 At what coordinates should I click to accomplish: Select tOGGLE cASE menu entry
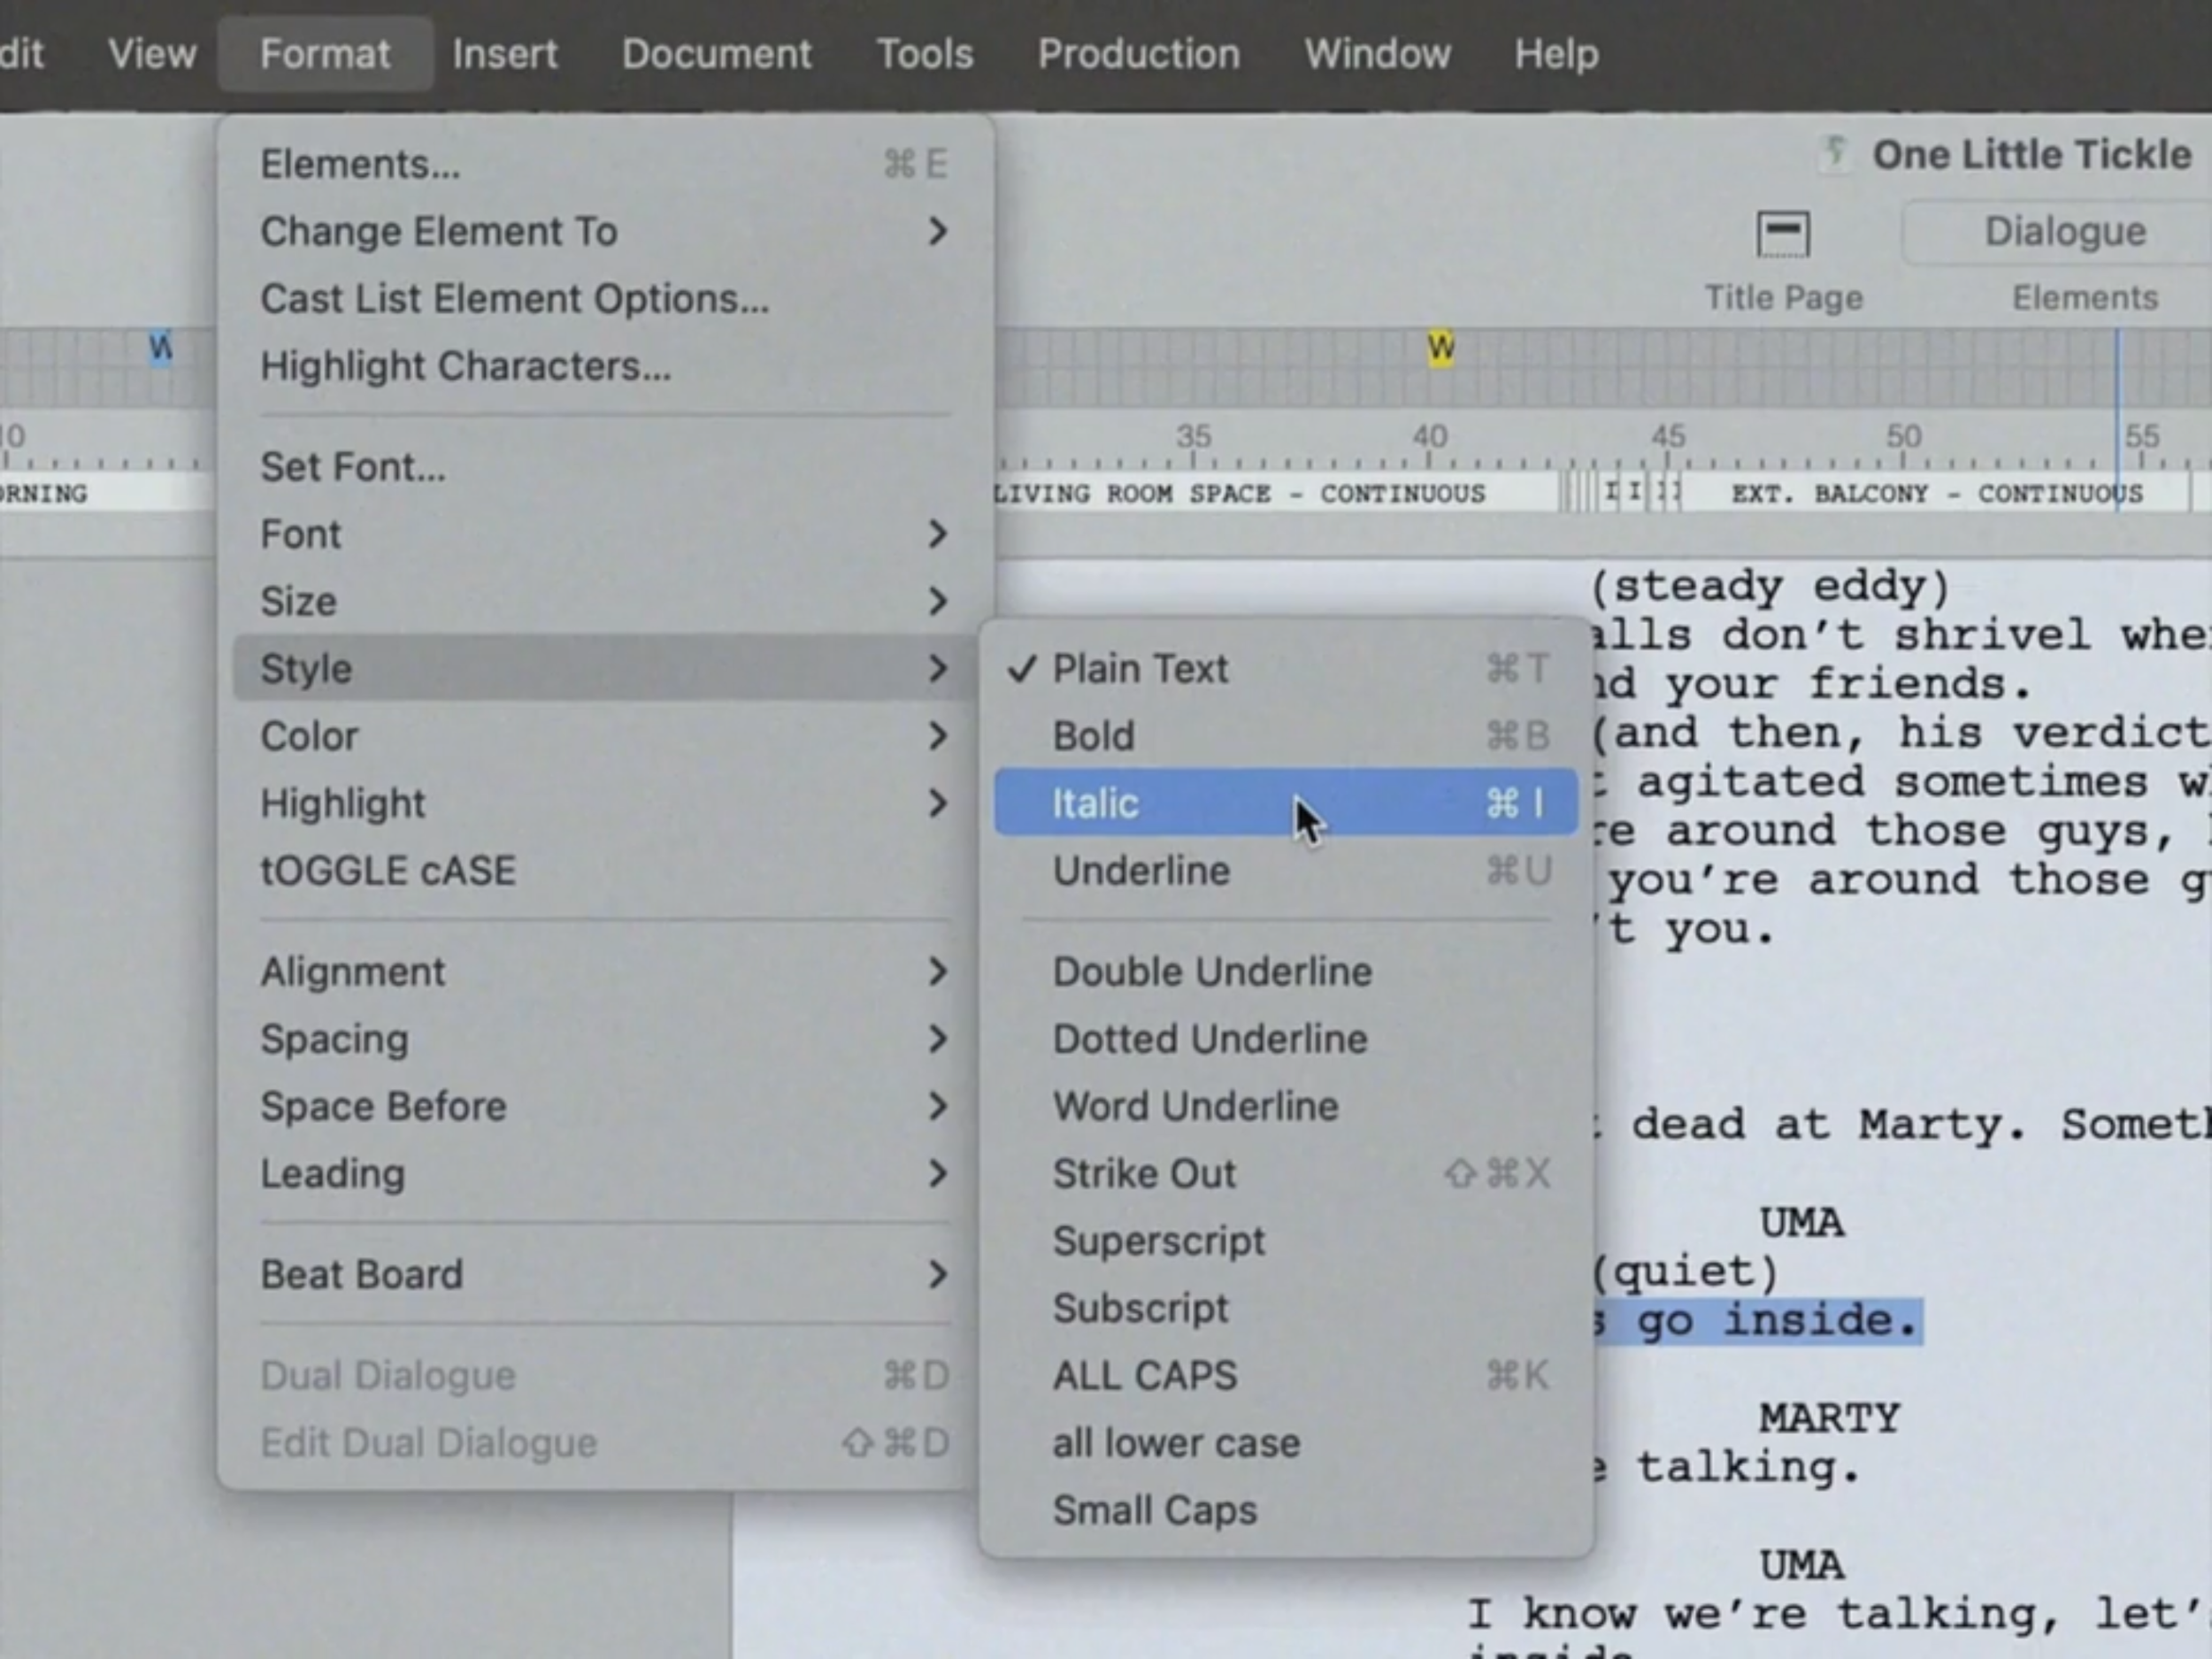pos(388,871)
